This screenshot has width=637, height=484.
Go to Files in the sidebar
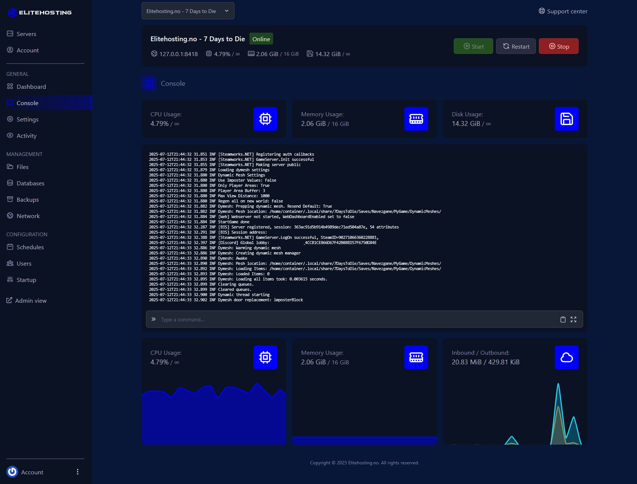pos(22,167)
